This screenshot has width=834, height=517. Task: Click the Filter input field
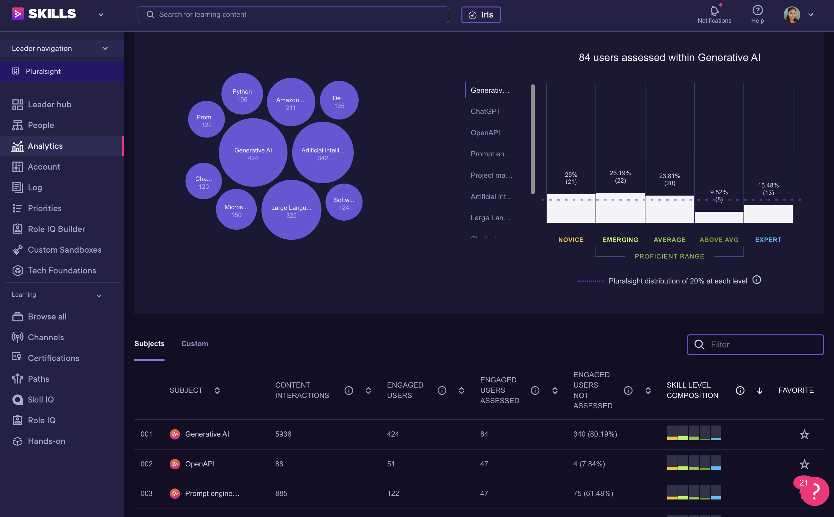[x=761, y=345]
